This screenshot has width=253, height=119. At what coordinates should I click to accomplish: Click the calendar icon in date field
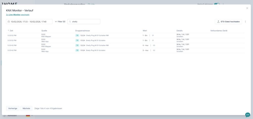pos(9,22)
